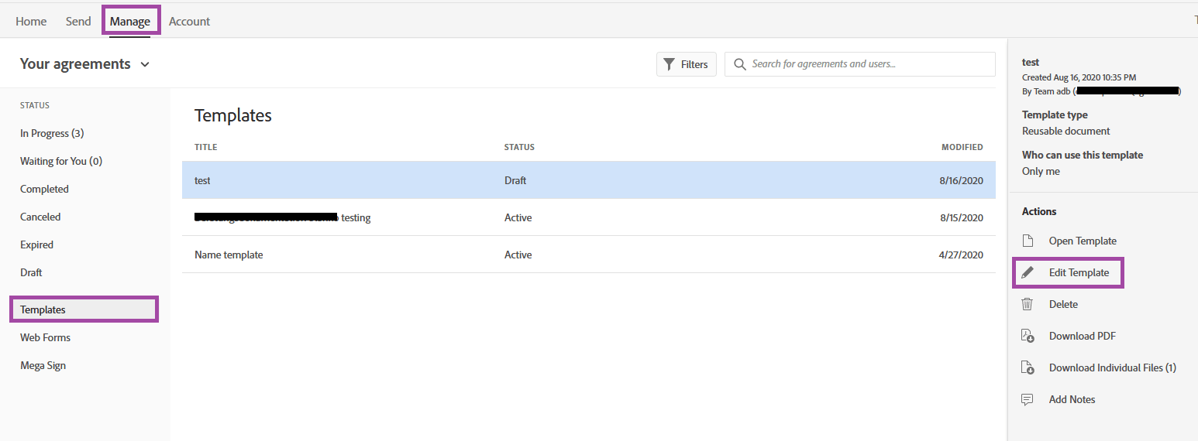
Task: Click the Open Template document icon
Action: coord(1028,241)
